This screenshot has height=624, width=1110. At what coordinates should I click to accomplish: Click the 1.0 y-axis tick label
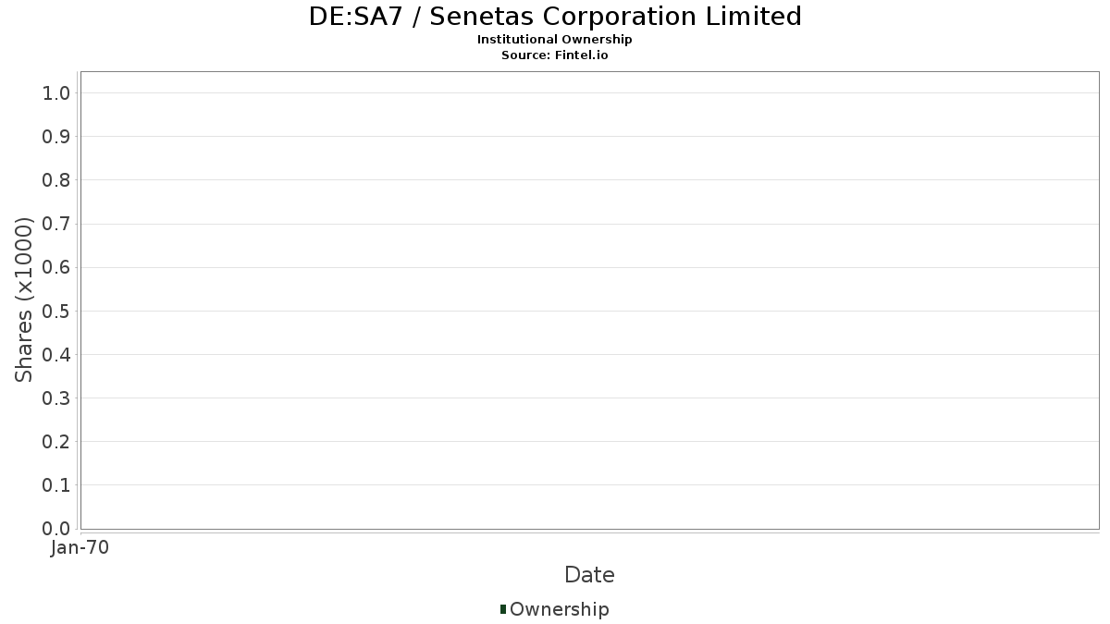click(56, 93)
